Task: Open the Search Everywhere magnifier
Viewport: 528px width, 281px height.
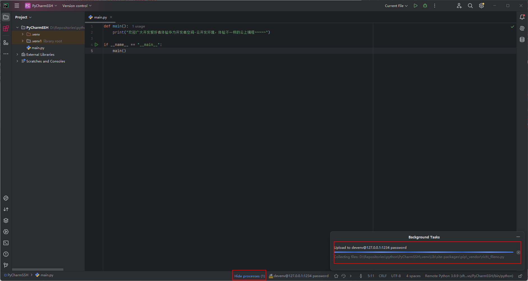Action: [x=470, y=6]
